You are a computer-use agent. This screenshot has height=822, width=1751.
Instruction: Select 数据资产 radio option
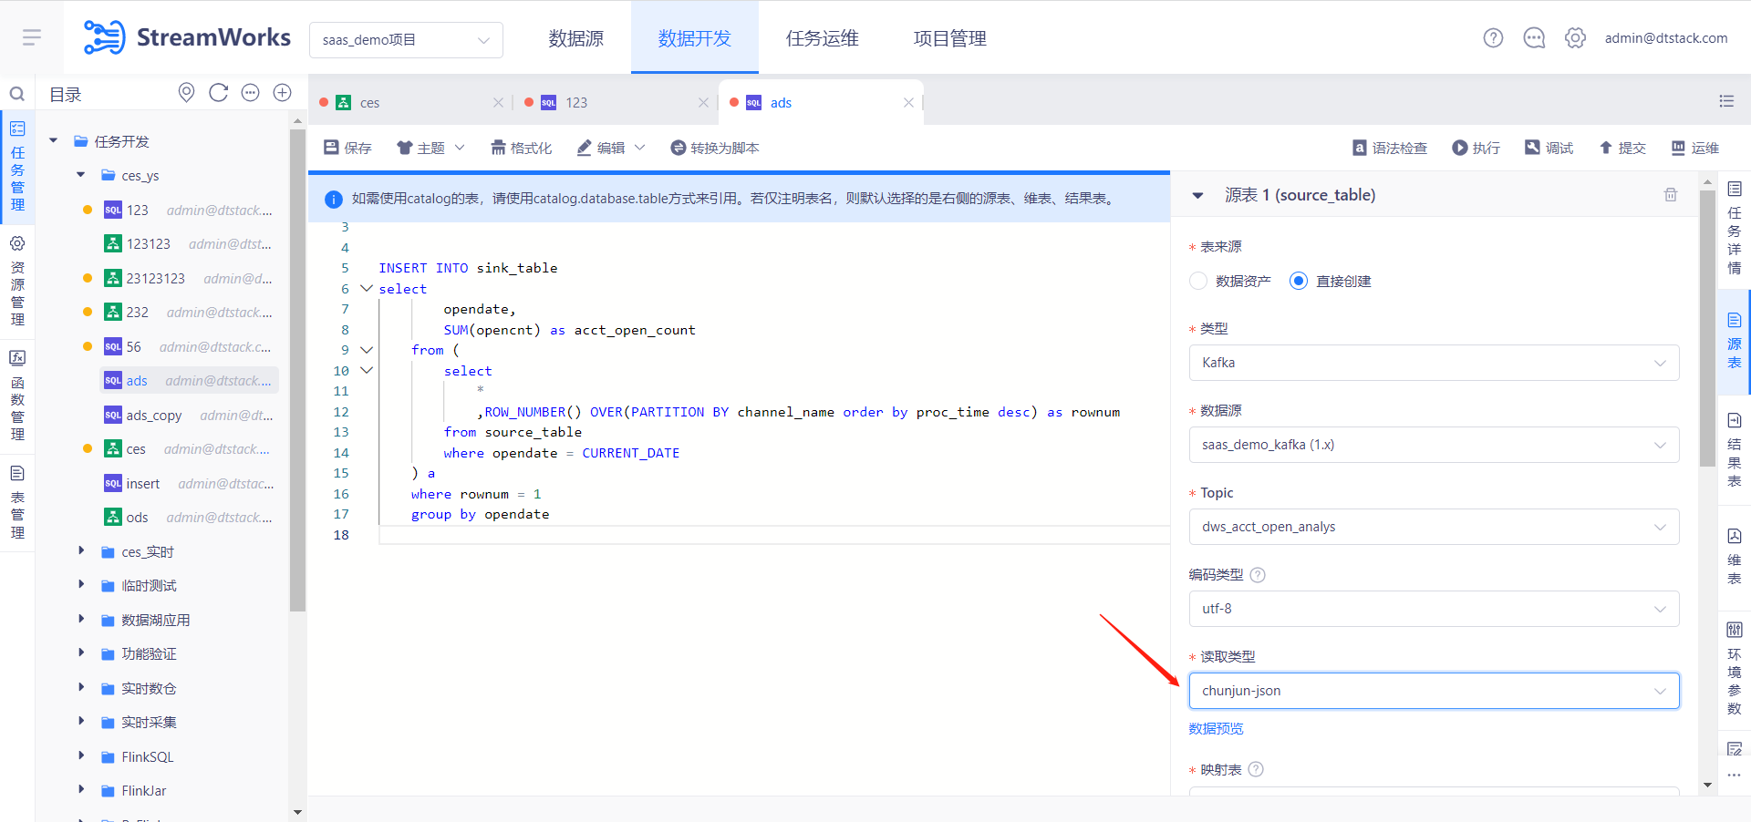1198,282
